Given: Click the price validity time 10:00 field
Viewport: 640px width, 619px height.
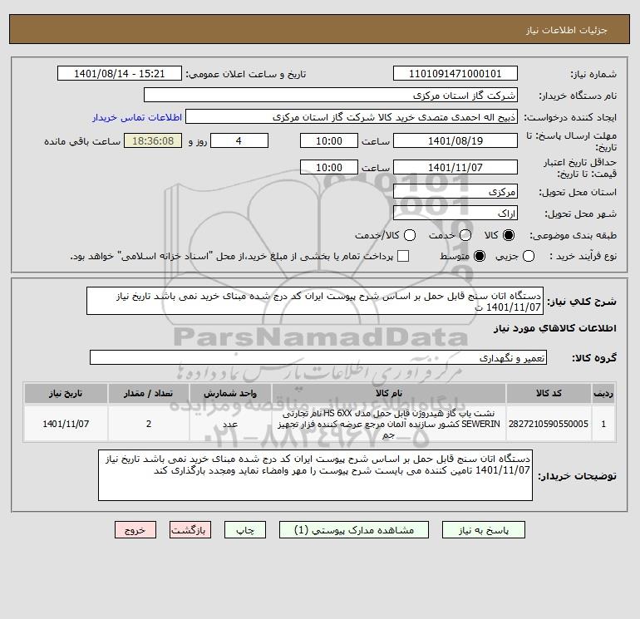Looking at the screenshot, I should tap(329, 167).
